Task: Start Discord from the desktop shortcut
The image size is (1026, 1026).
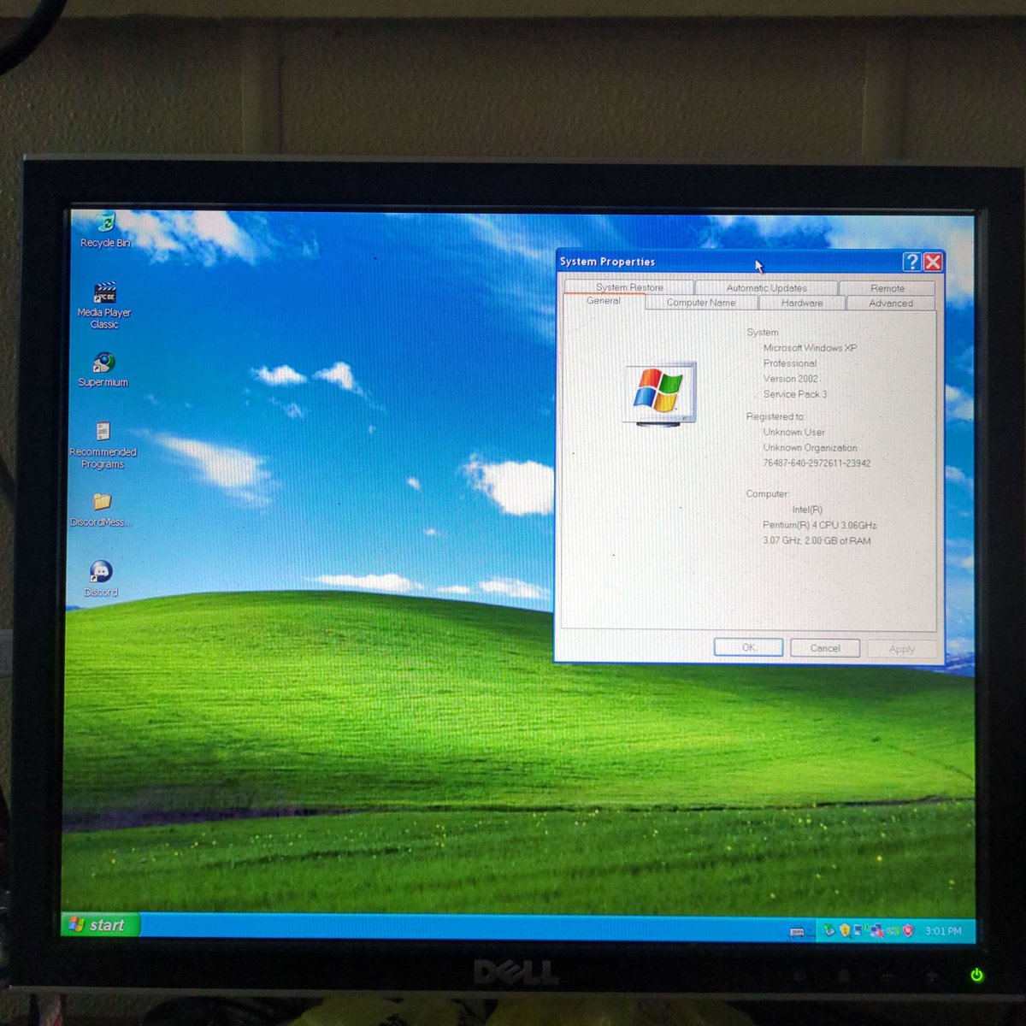Action: point(100,571)
